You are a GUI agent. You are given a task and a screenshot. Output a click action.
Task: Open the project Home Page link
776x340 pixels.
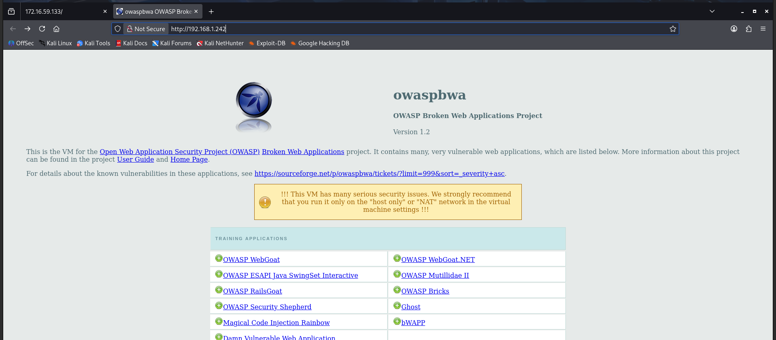tap(189, 159)
